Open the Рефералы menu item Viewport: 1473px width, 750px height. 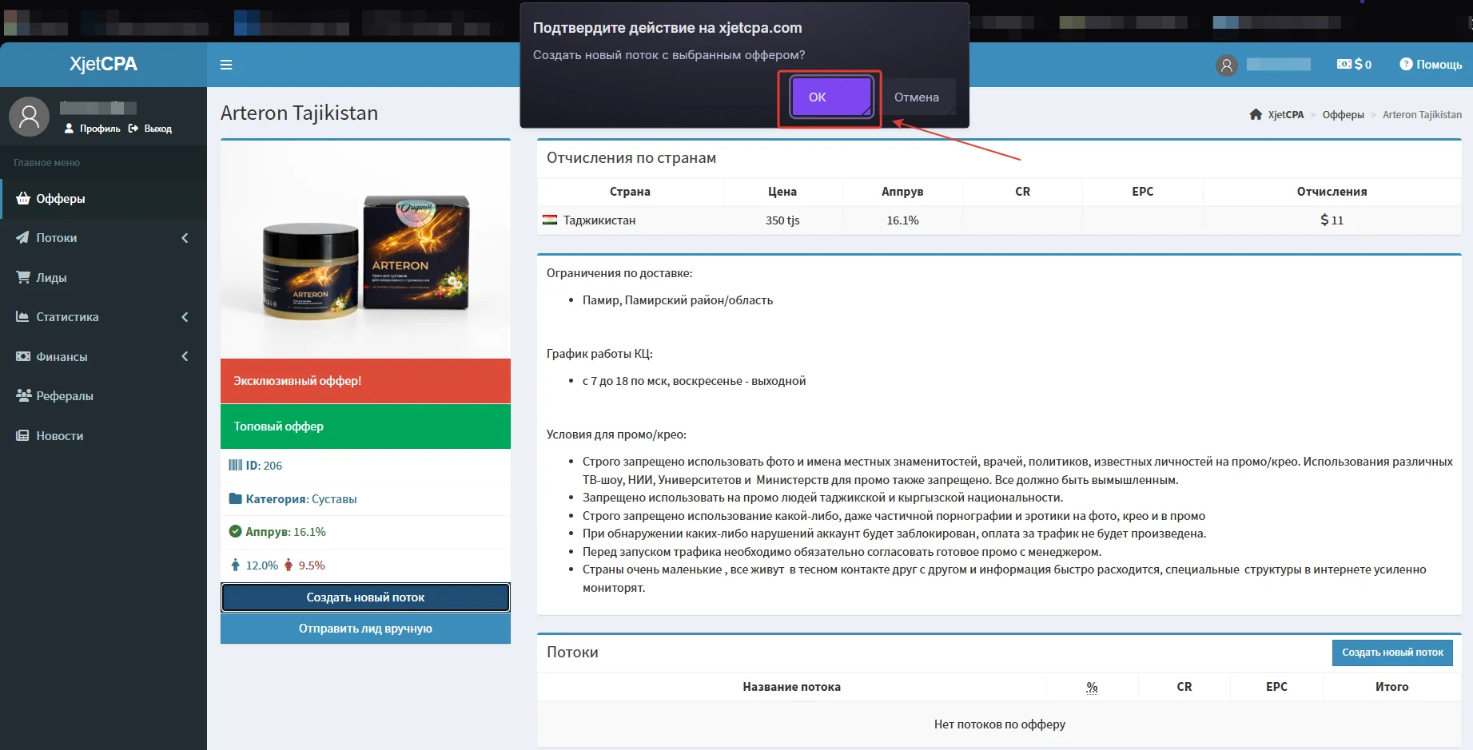(x=103, y=395)
